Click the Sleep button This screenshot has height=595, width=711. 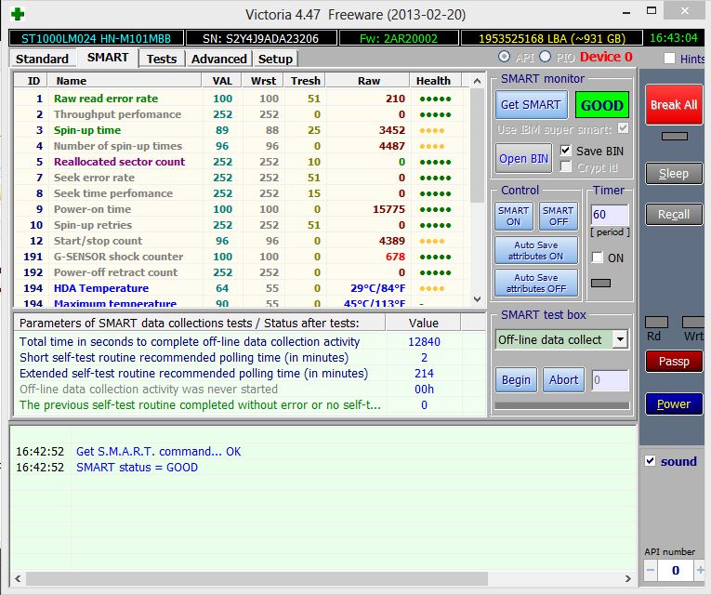pyautogui.click(x=674, y=174)
